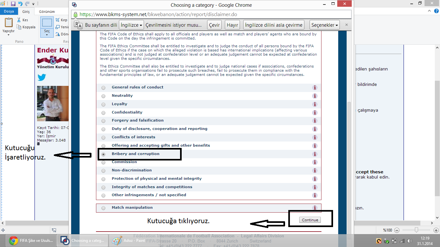Click the Hayır button in the translate bar
This screenshot has width=440, height=247.
click(x=232, y=25)
